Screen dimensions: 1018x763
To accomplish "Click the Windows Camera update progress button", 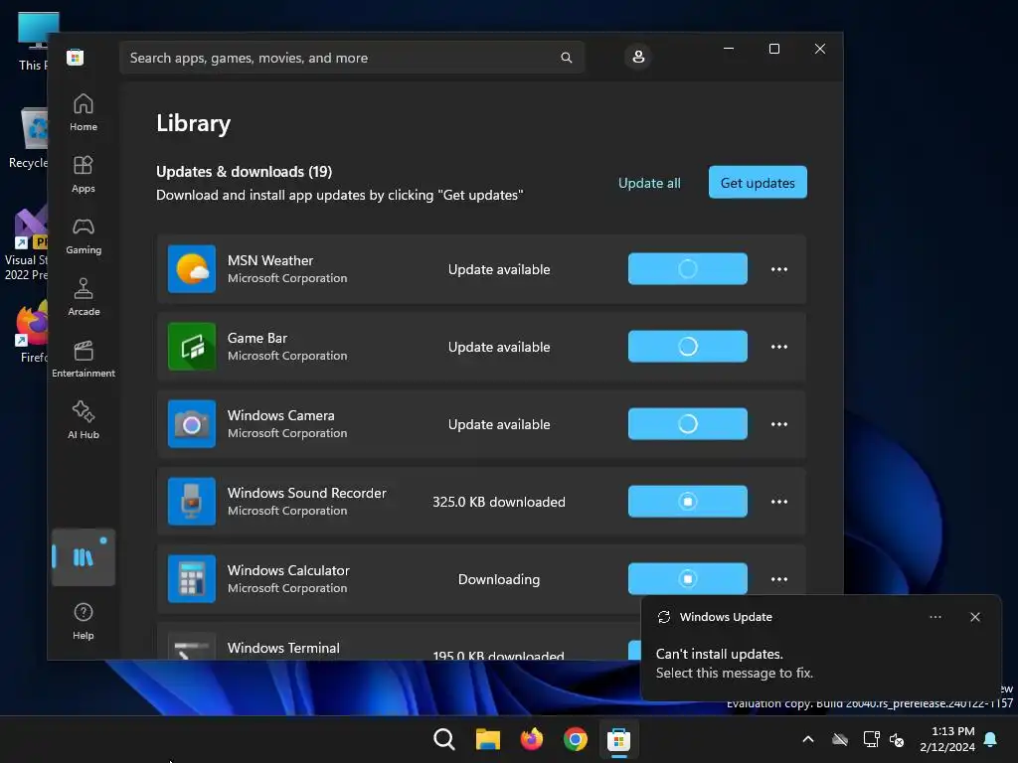I will pyautogui.click(x=688, y=423).
